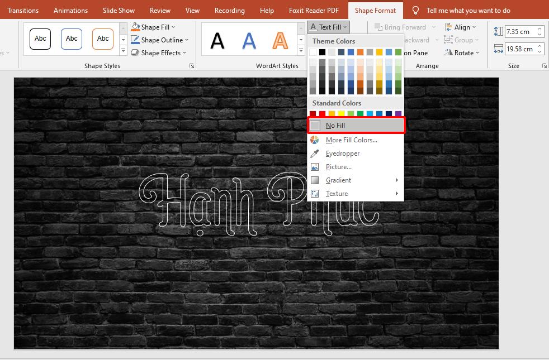The image size is (549, 360).
Task: Select Picture fill option
Action: (x=338, y=166)
